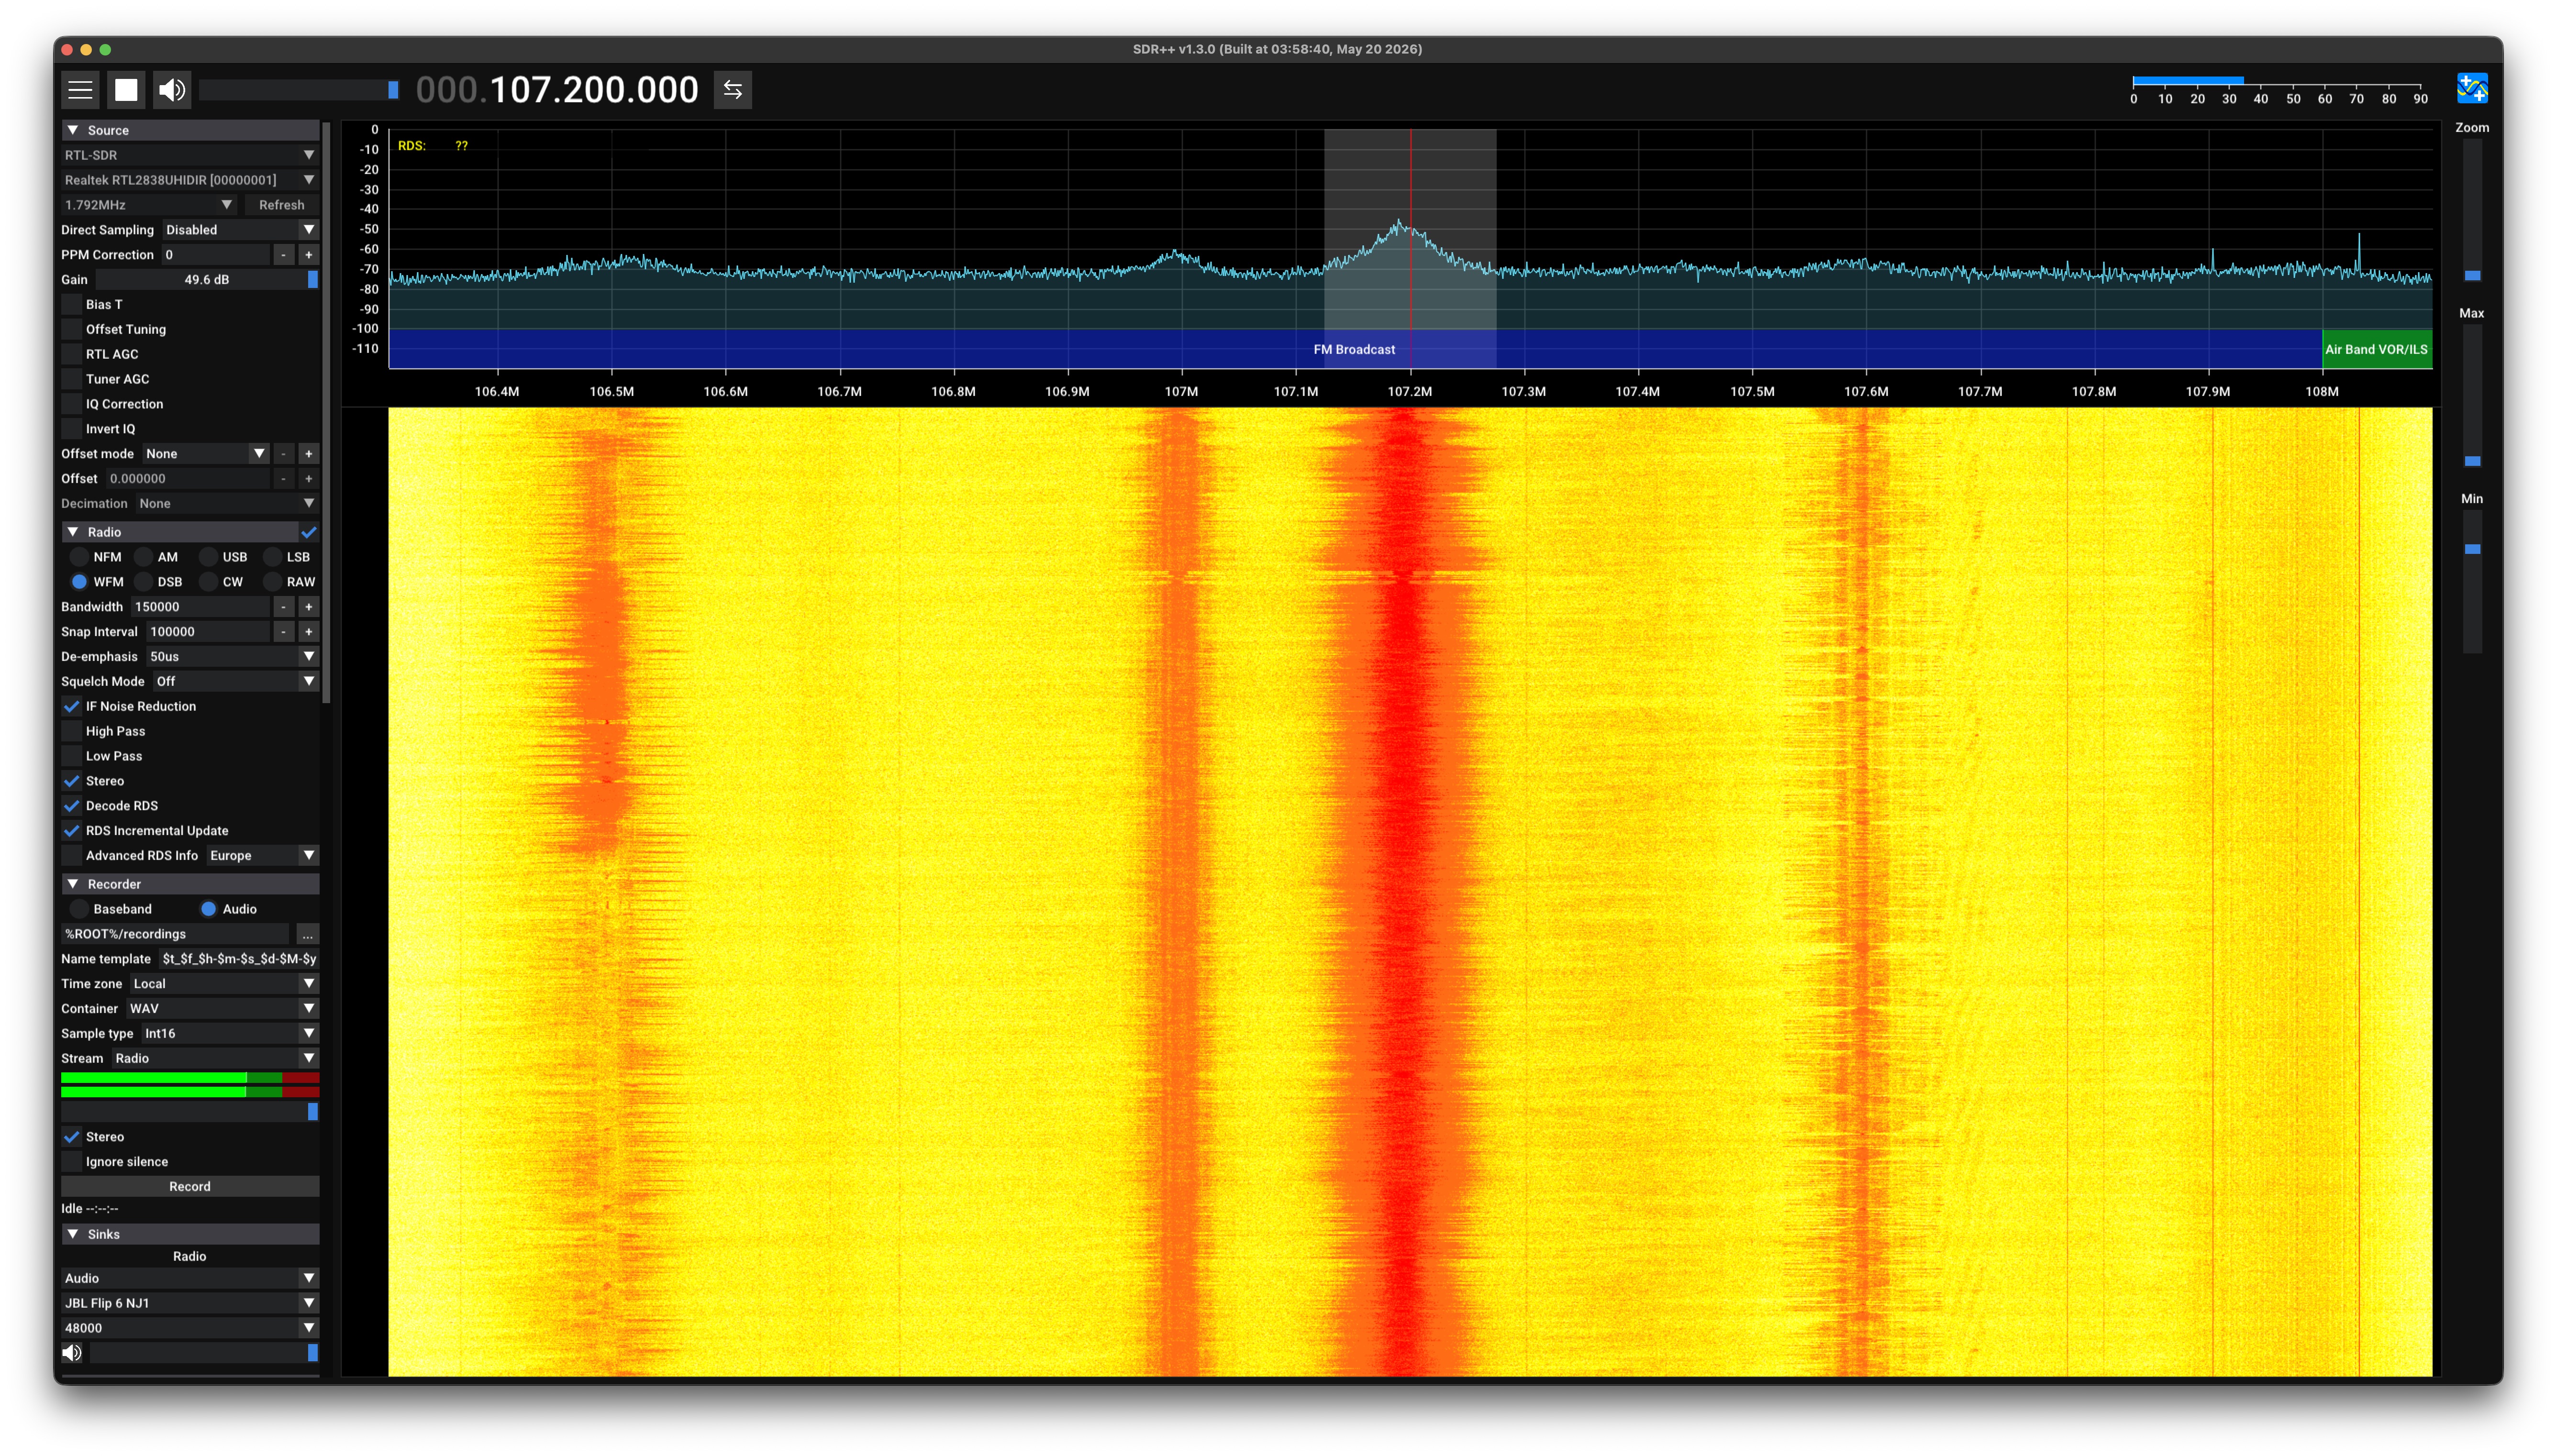This screenshot has width=2557, height=1456.
Task: Open Container WAV dropdown
Action: 222,1009
